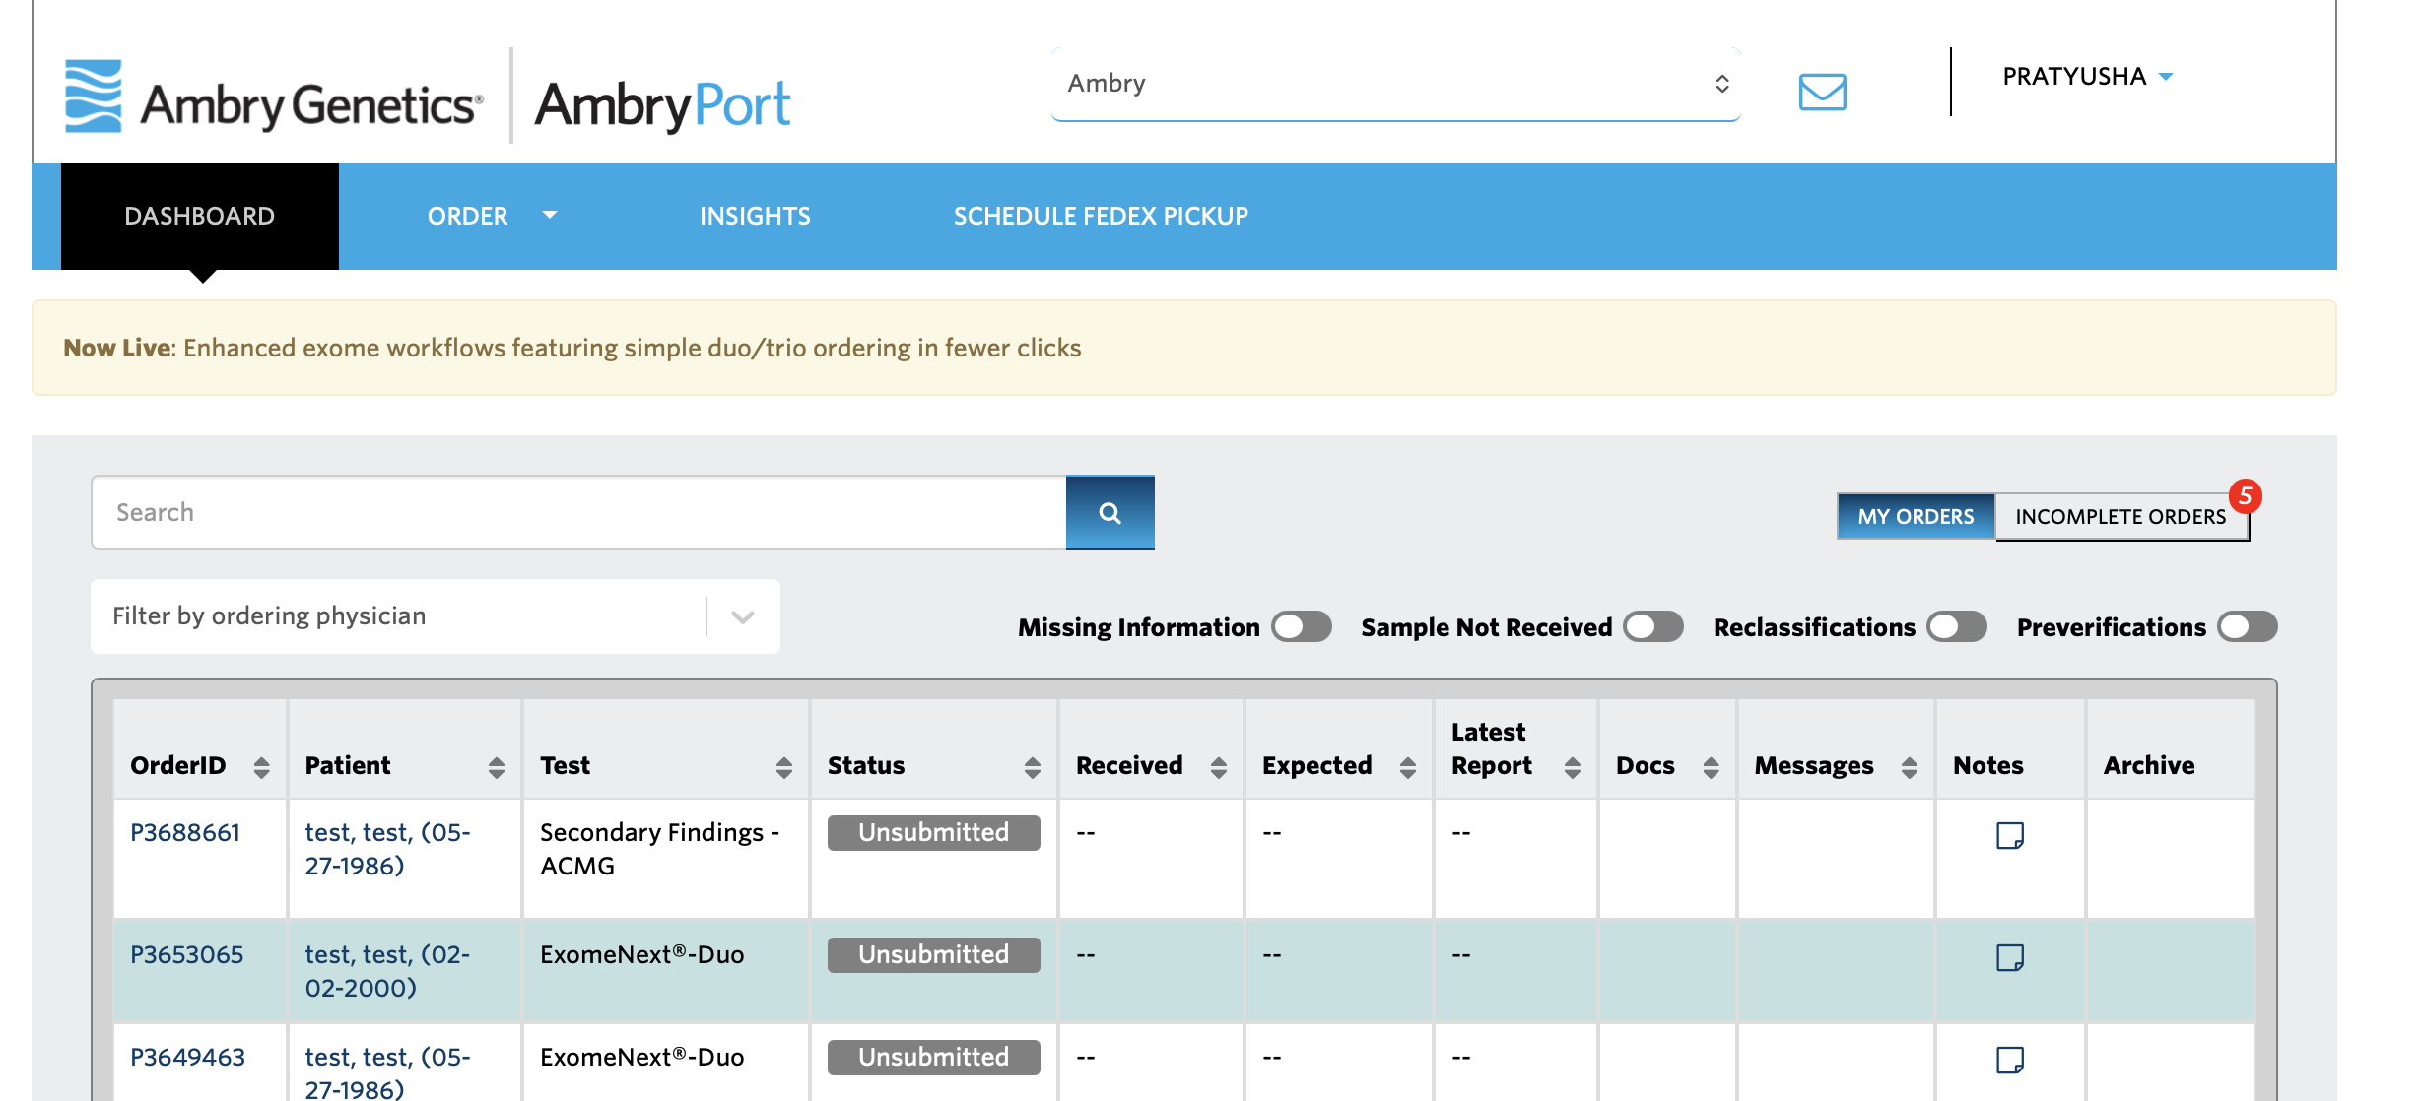This screenshot has width=2422, height=1101.
Task: Sort table by Expected column arrows
Action: 1408,767
